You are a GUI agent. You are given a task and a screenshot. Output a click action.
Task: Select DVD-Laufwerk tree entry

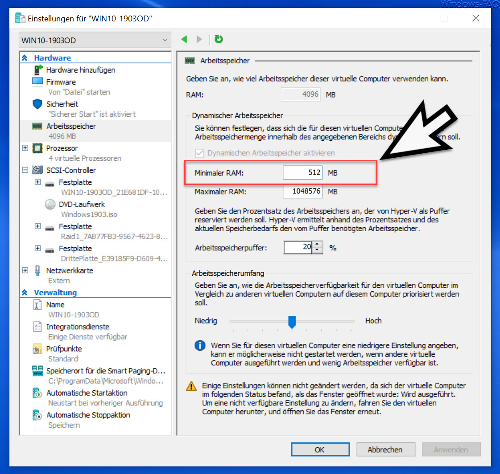click(82, 204)
